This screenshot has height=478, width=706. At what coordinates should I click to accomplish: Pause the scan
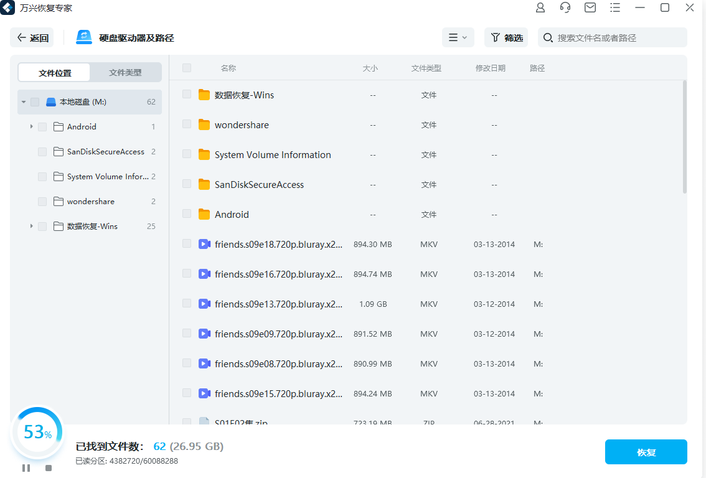tap(26, 468)
